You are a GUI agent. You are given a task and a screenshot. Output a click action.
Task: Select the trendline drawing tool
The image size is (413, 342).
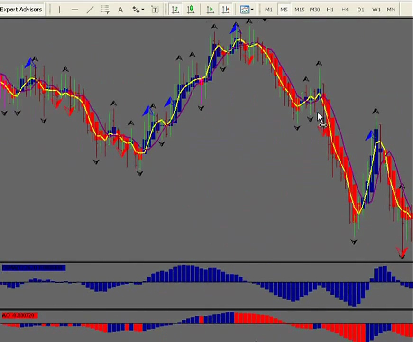tap(90, 10)
